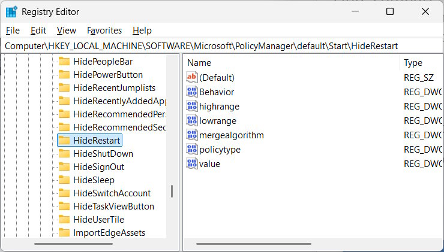The width and height of the screenshot is (444, 252).
Task: Select the HideShutDown folder icon
Action: click(x=64, y=154)
